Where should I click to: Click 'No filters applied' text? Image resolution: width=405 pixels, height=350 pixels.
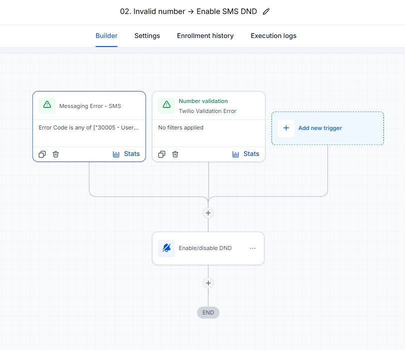(x=181, y=127)
